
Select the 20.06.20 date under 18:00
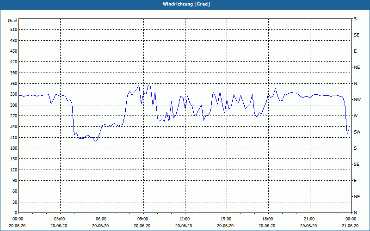pyautogui.click(x=267, y=225)
